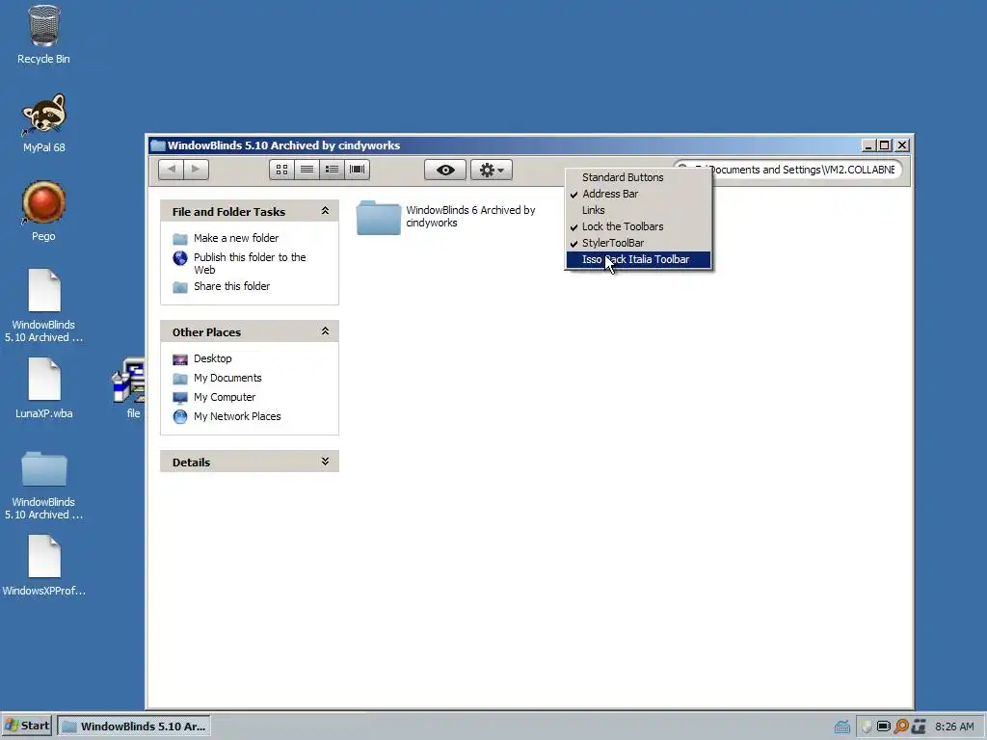Viewport: 987px width, 740px height.
Task: Expand the Details panel
Action: [325, 462]
